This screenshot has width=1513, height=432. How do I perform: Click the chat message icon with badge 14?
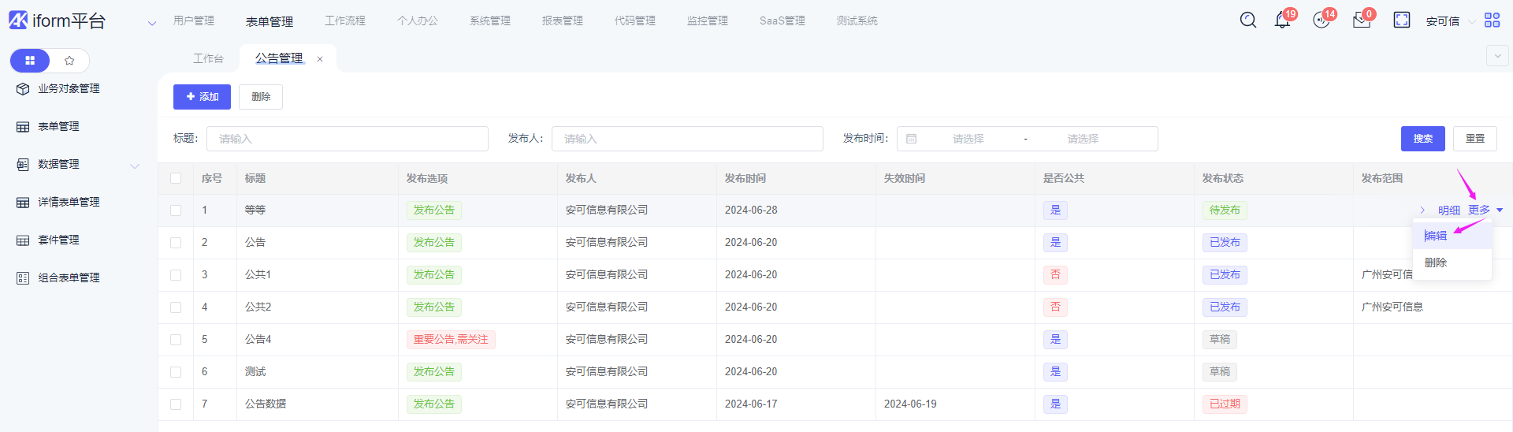[x=1322, y=20]
